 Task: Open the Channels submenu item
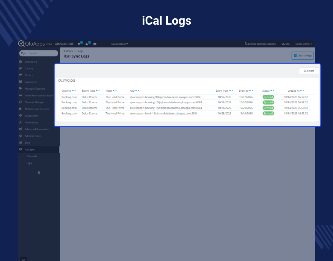tap(32, 156)
